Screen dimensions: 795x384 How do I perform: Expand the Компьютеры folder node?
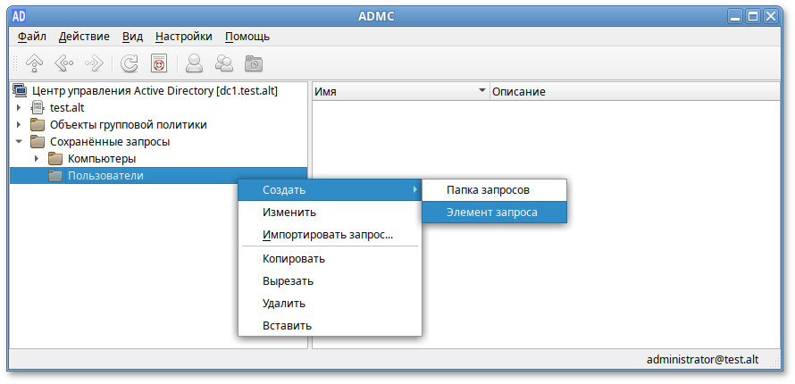37,159
